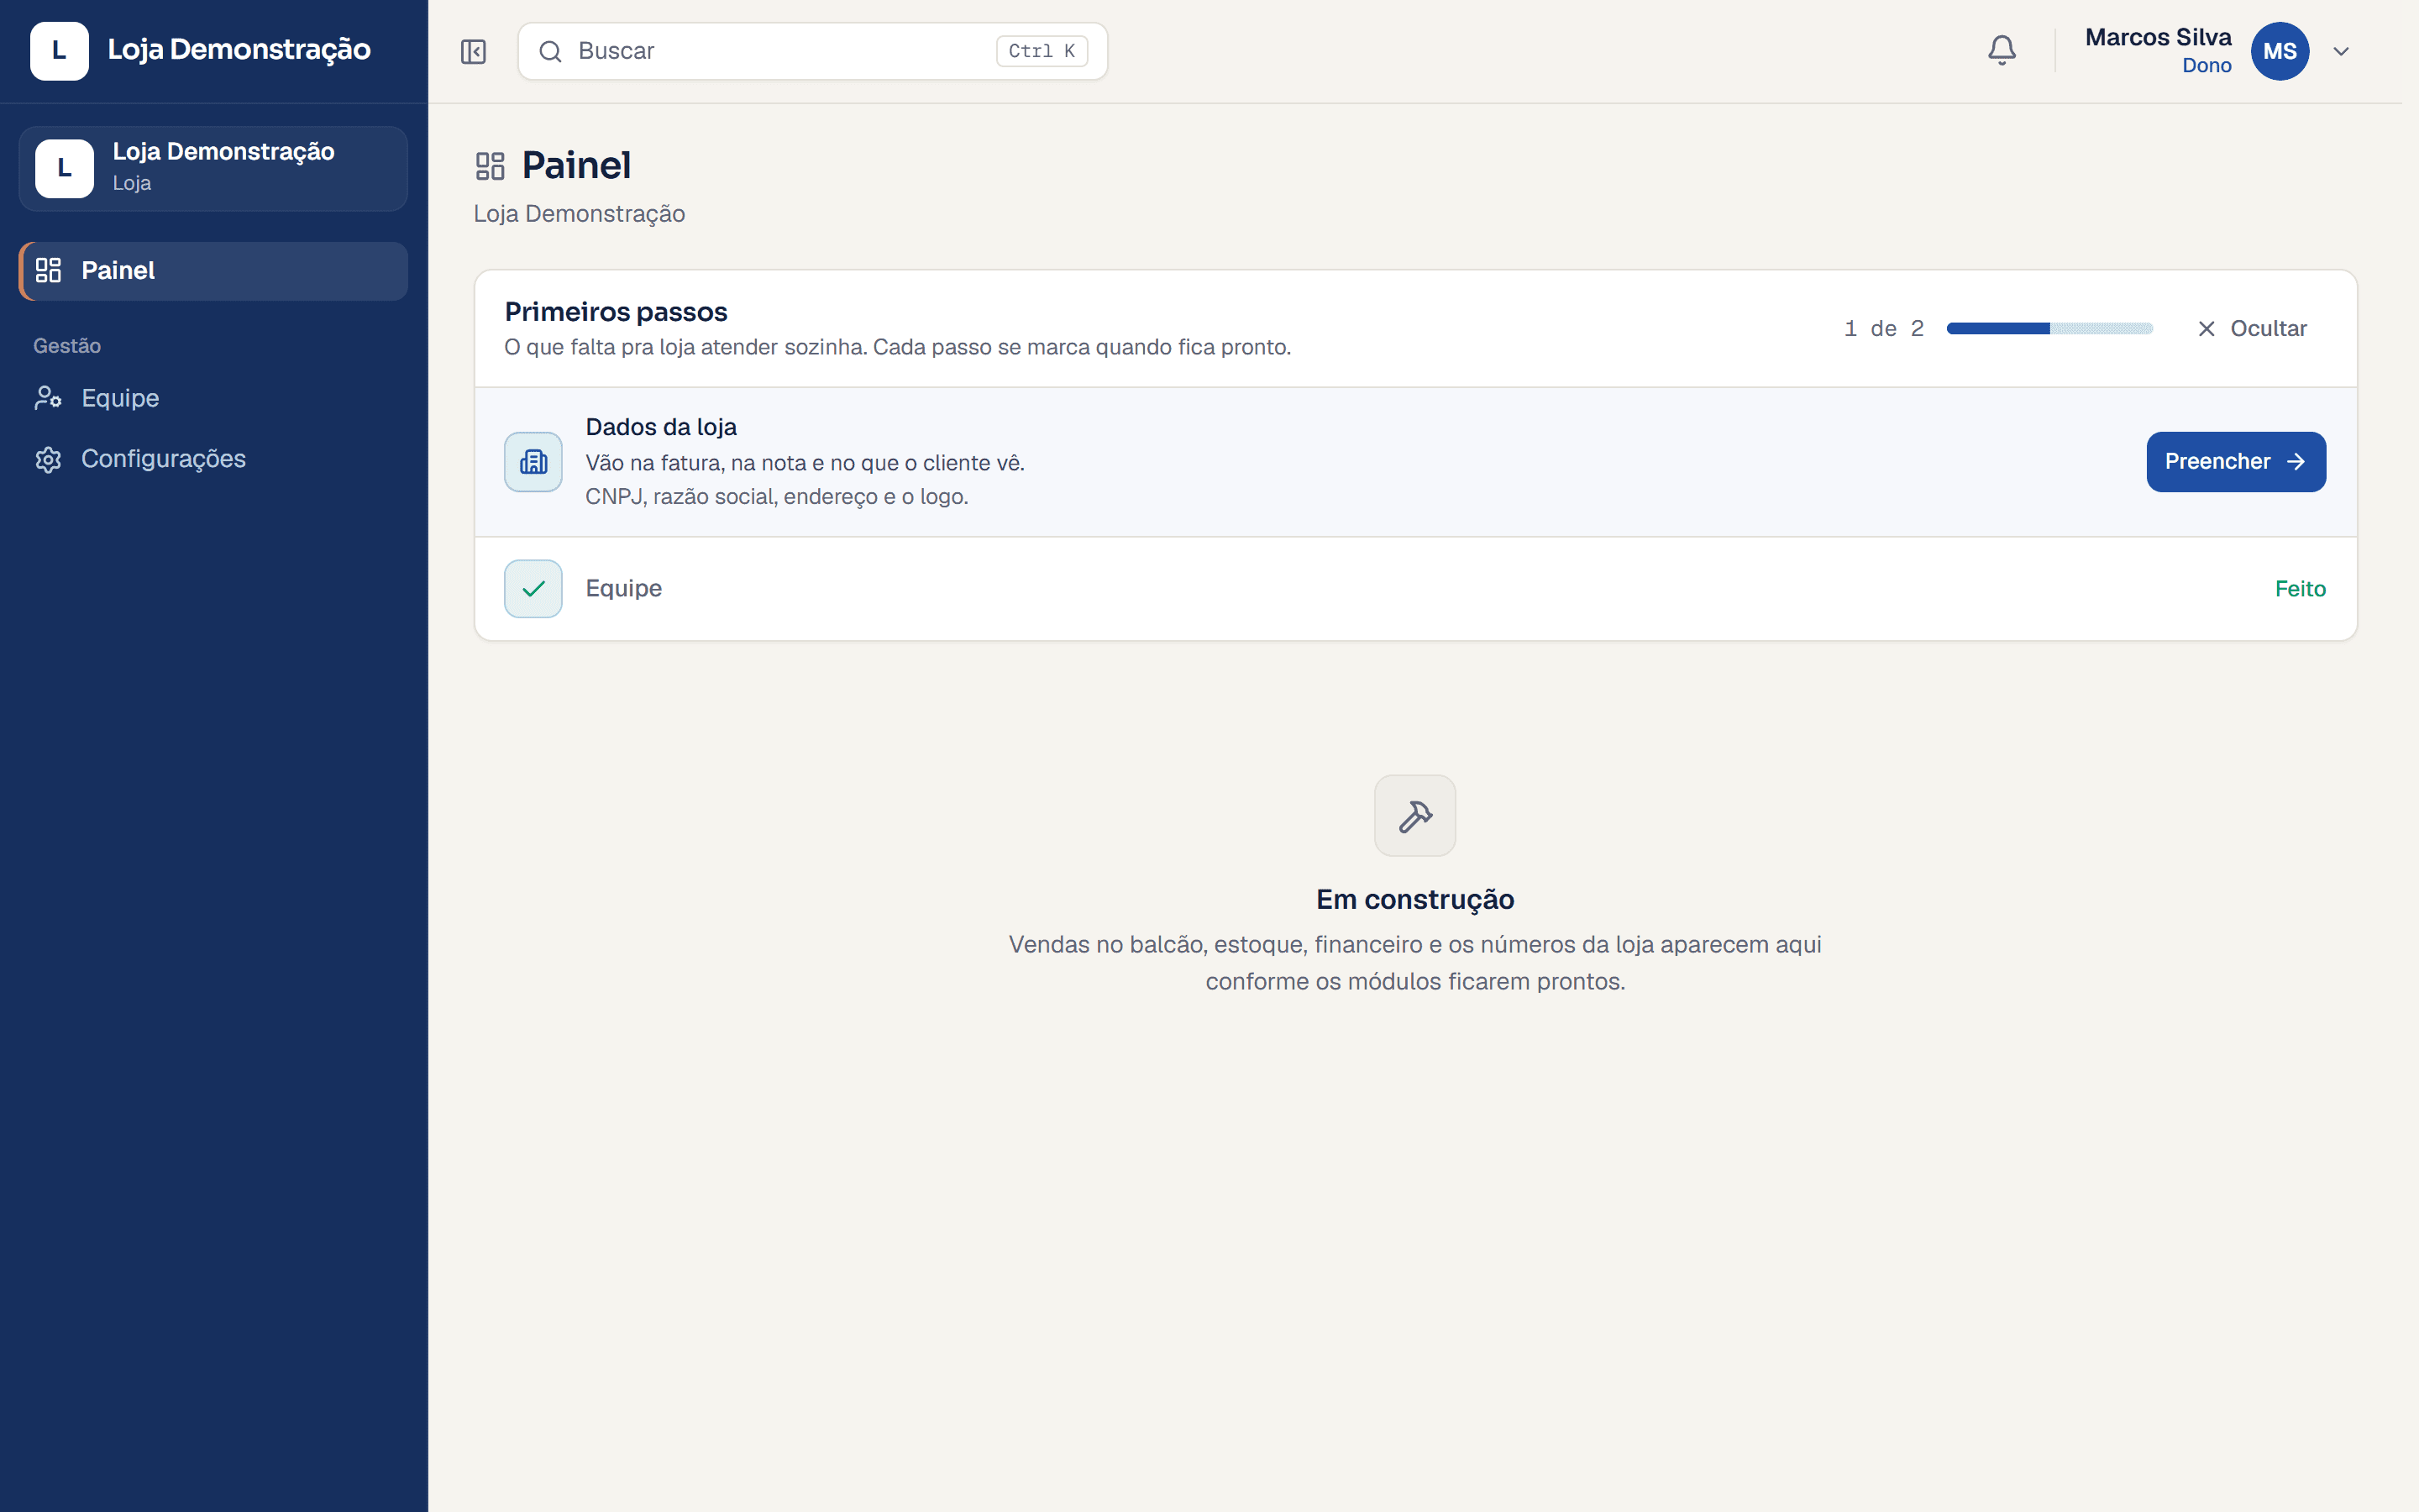Select Painel in the sidebar
This screenshot has width=2419, height=1512.
point(213,271)
